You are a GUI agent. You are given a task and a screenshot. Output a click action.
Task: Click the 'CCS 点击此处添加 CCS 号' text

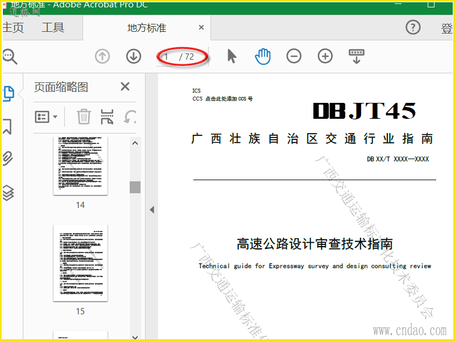222,99
